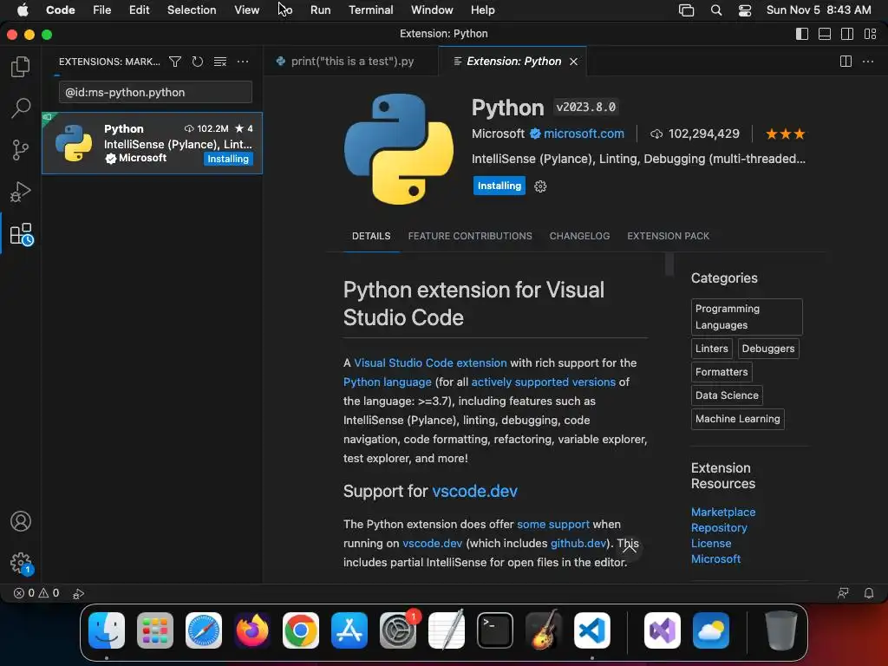This screenshot has width=888, height=666.
Task: Show errors and warnings in status bar
Action: 36,593
